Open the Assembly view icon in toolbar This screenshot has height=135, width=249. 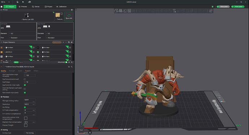click(x=211, y=11)
